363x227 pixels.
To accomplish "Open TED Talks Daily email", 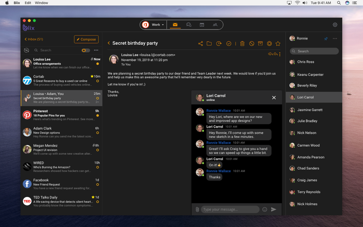I will click(x=62, y=201).
